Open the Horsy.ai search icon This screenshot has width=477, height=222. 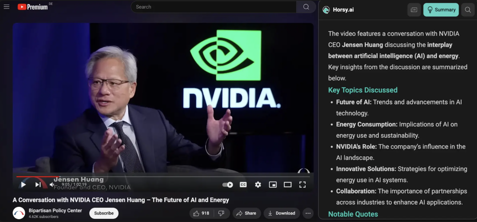[468, 10]
